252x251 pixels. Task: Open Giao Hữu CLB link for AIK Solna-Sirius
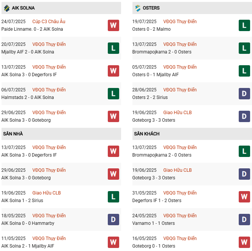[x=46, y=193]
